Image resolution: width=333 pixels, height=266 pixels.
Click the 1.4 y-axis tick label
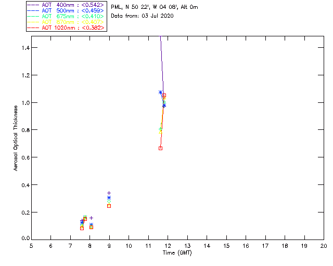click(25, 48)
